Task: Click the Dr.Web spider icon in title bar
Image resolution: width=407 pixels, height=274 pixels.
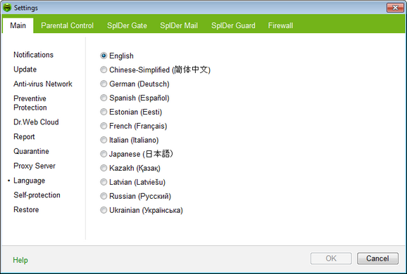Action: click(x=7, y=8)
